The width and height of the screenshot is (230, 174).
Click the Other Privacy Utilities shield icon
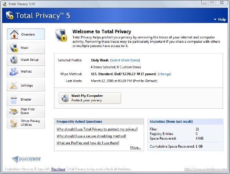click(x=14, y=123)
